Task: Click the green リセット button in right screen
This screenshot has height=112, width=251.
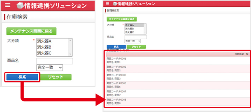Action: [136, 47]
